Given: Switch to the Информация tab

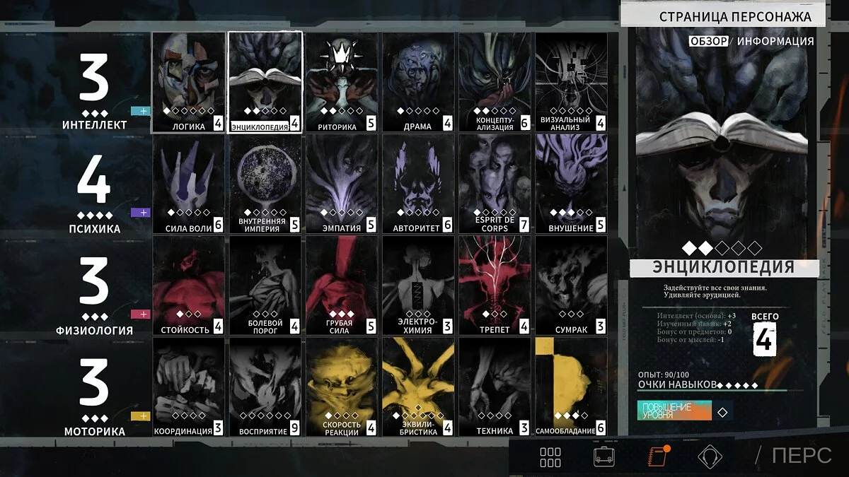Looking at the screenshot, I should coord(775,41).
